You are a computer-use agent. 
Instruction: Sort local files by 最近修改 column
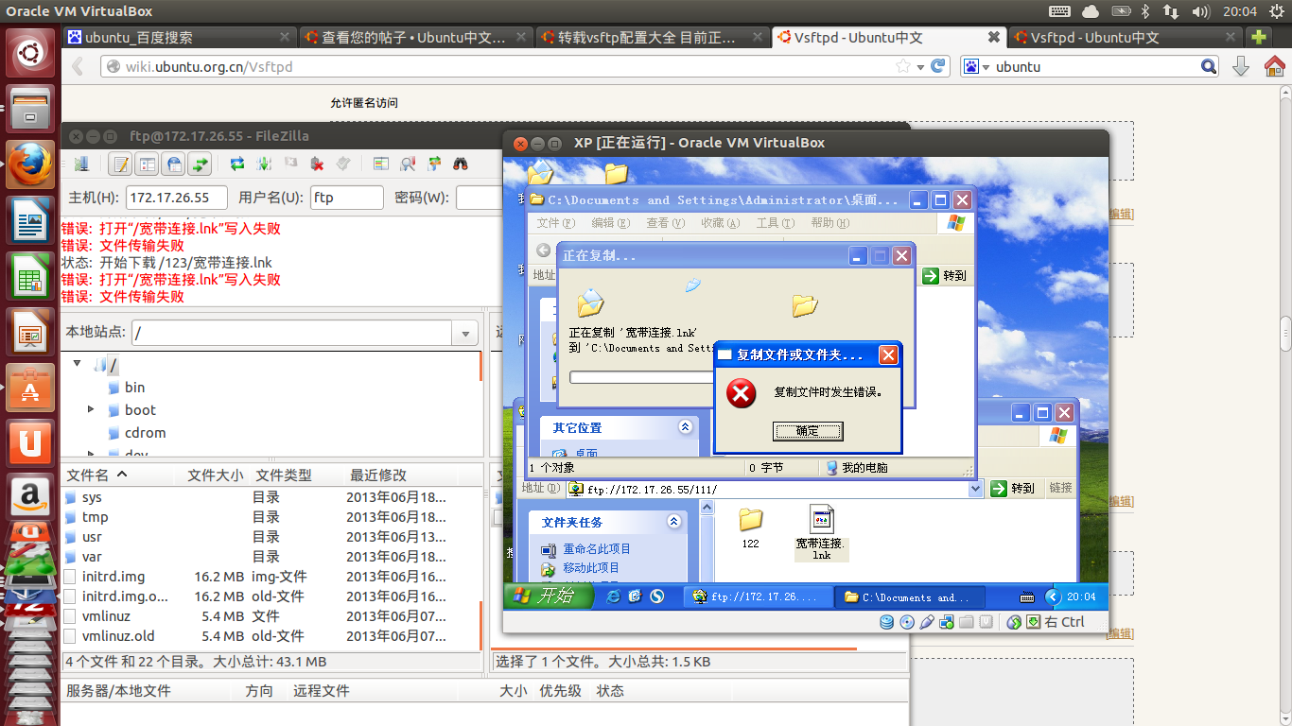(x=378, y=475)
